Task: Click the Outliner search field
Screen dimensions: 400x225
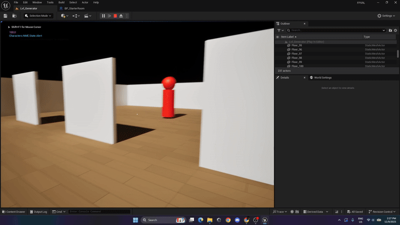Action: point(335,30)
